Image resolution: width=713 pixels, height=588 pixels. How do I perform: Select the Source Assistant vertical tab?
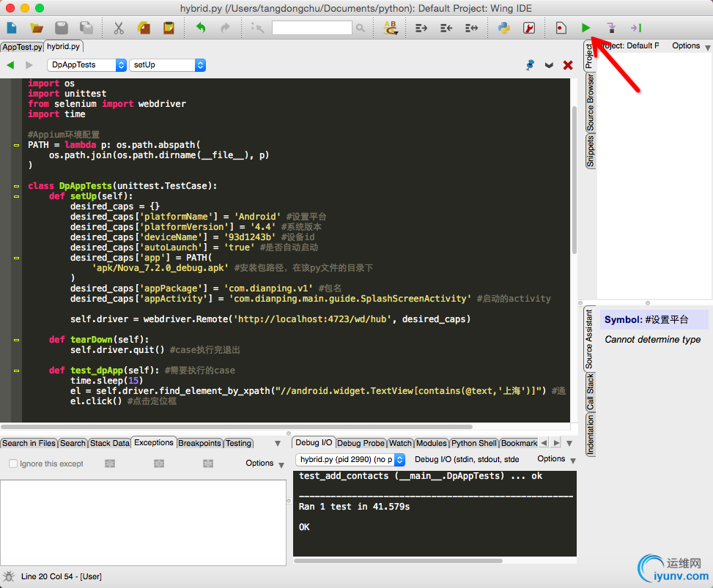[x=589, y=339]
